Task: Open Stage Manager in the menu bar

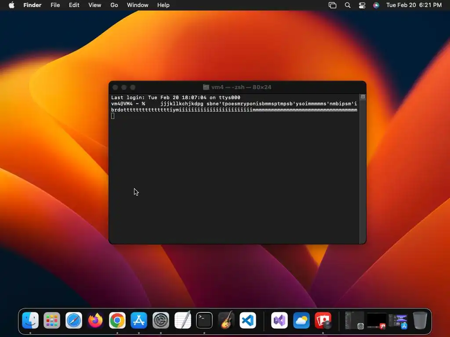Action: coord(332,5)
